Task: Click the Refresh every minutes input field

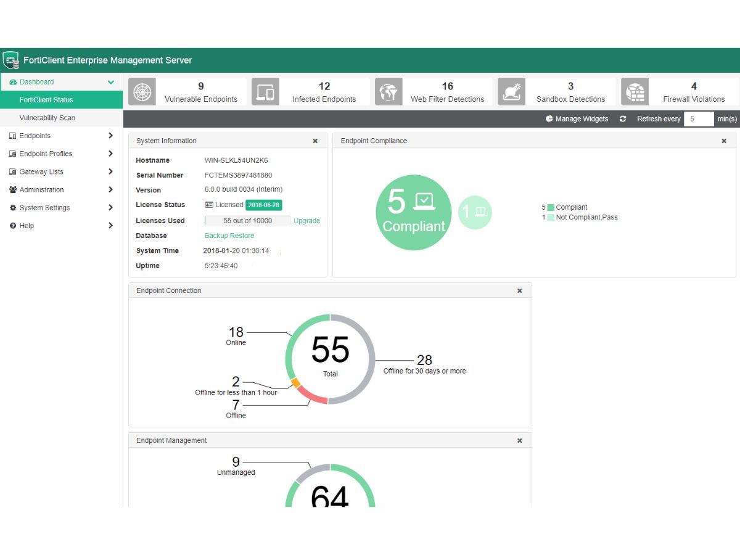Action: pos(699,119)
